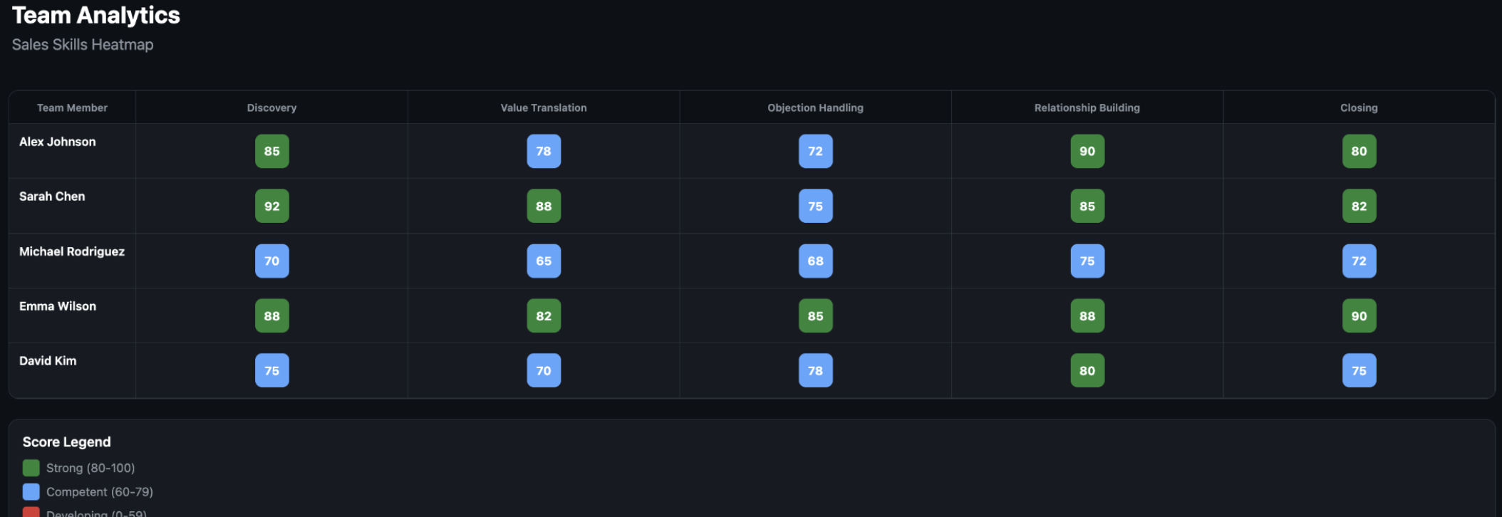This screenshot has width=1502, height=517.
Task: Click Michael Rodriguez's Objection Handling score badge
Action: [815, 261]
